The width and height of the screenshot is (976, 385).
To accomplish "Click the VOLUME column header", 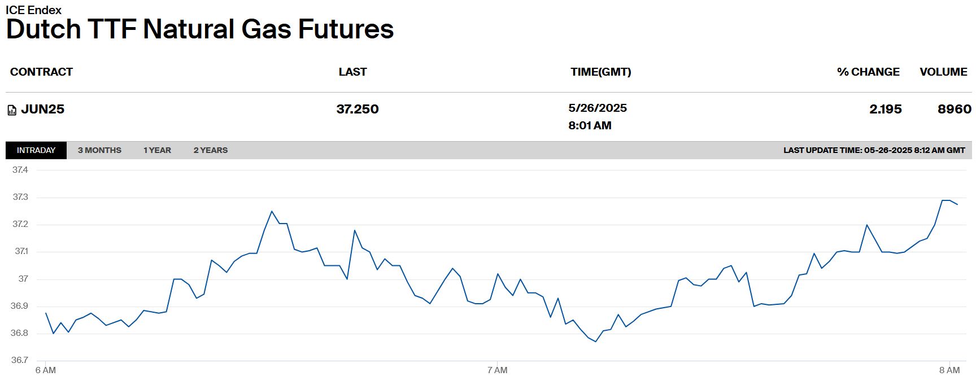I will pos(943,72).
